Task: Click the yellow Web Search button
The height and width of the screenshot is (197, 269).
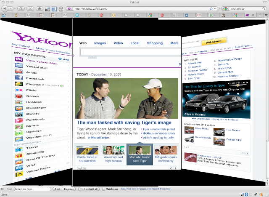Action: tap(214, 41)
